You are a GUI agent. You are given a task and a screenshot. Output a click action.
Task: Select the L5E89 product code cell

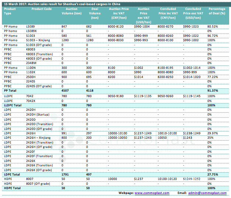click(31, 27)
